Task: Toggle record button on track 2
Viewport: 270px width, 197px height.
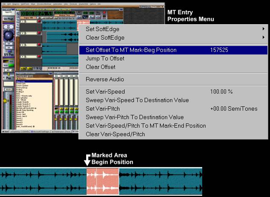Action: pos(39,33)
